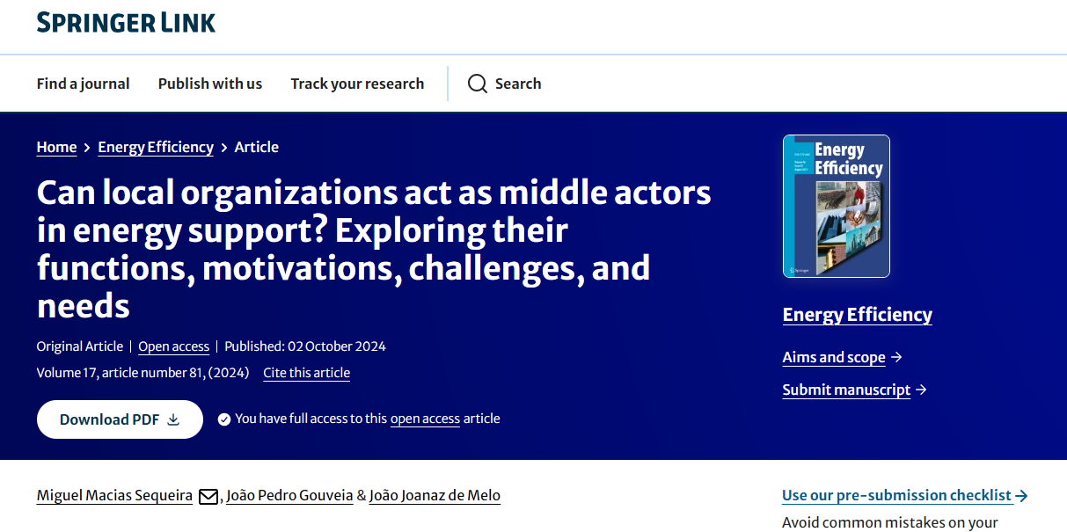Click the download arrow icon beside Download PDF
This screenshot has height=532, width=1067.
pos(173,419)
